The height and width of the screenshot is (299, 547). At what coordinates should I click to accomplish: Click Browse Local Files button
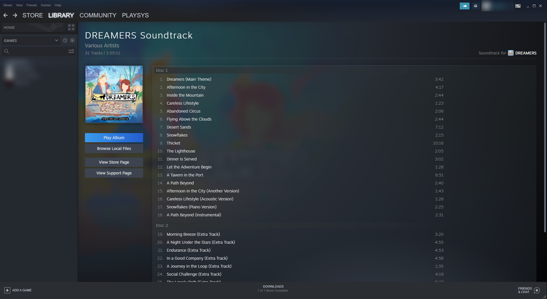click(x=114, y=149)
